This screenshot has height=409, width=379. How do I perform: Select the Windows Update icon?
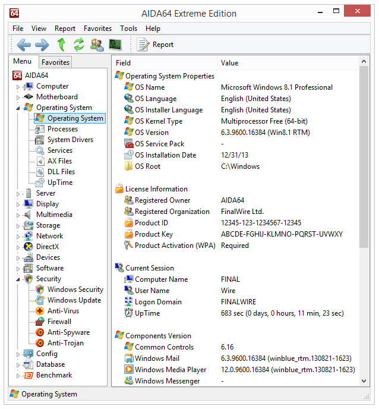click(40, 300)
